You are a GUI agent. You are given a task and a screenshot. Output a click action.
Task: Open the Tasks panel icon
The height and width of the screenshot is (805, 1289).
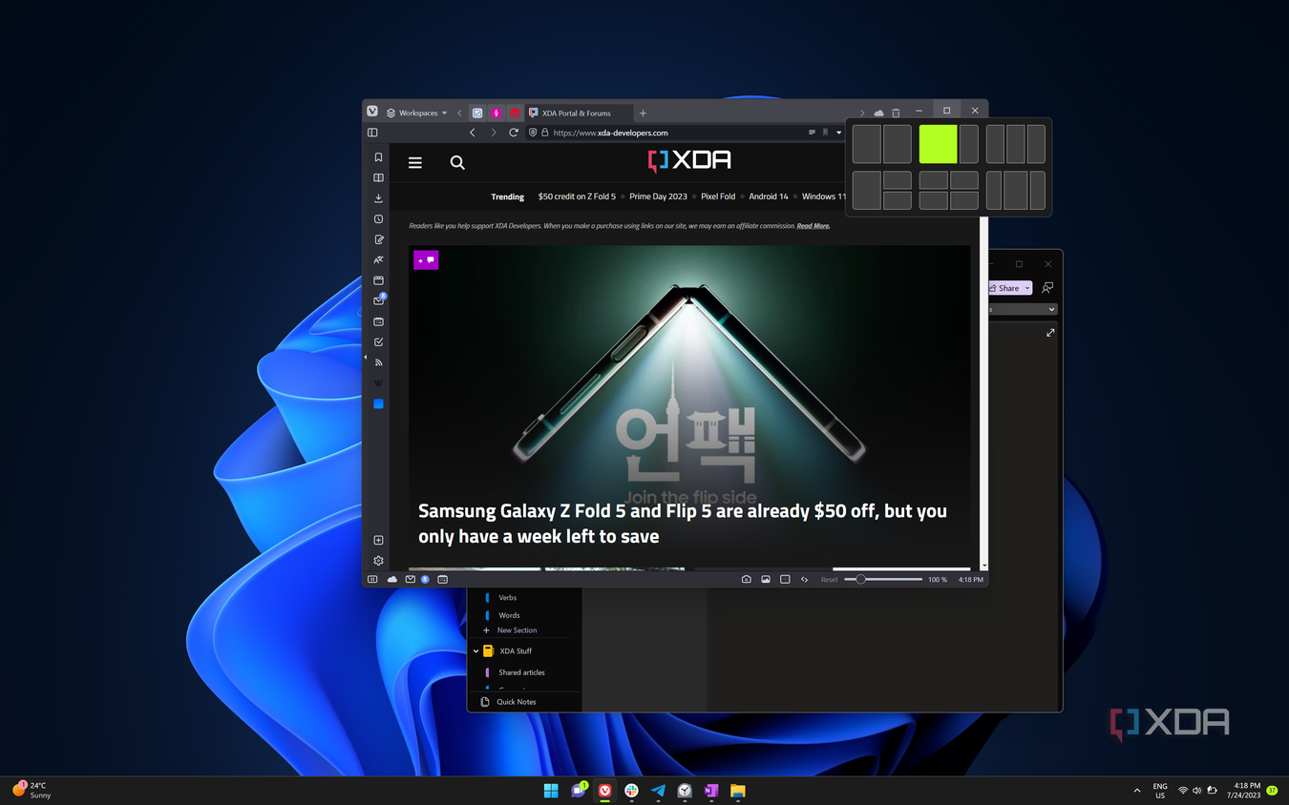[x=378, y=341]
